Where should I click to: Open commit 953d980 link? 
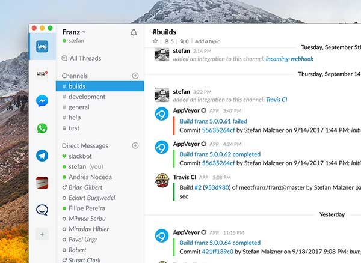coord(217,187)
